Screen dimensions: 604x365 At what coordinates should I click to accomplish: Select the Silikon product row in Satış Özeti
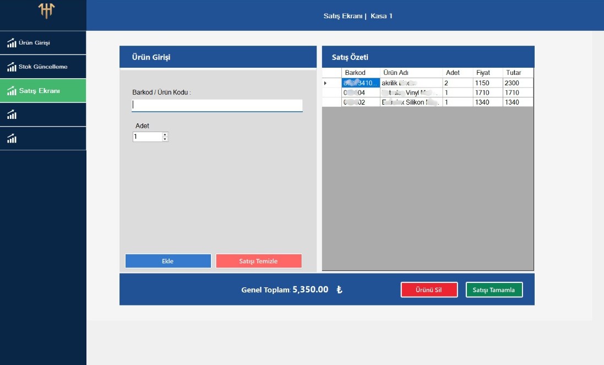click(411, 102)
